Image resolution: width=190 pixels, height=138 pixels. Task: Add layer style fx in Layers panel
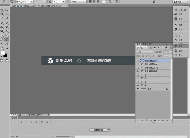(146, 121)
